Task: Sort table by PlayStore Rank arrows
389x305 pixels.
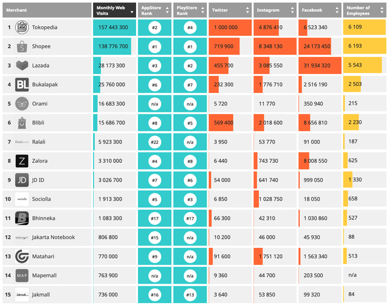Action: pos(202,10)
